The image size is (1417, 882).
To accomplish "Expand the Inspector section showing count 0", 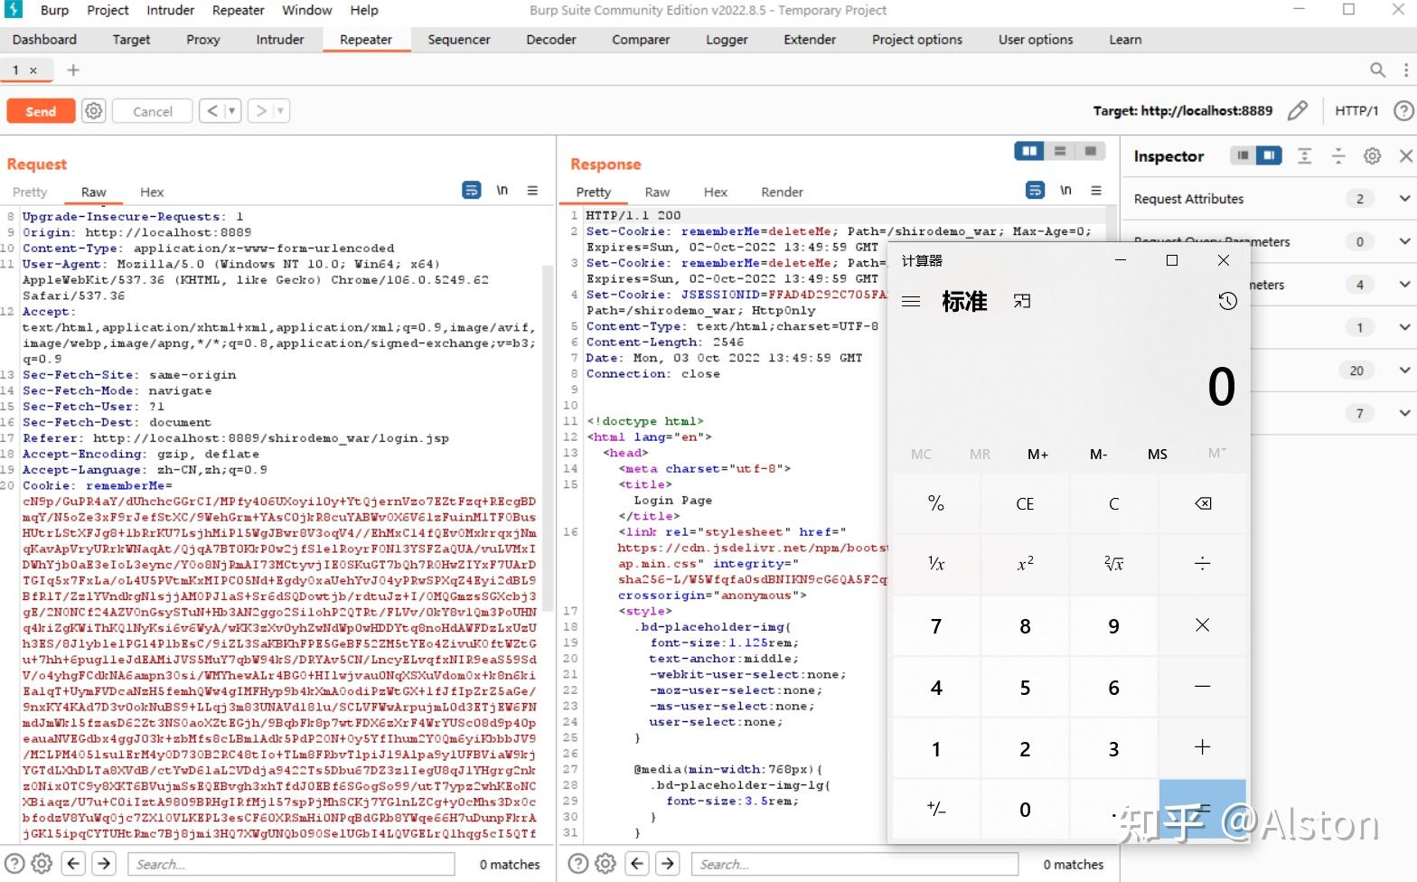I will [1404, 241].
